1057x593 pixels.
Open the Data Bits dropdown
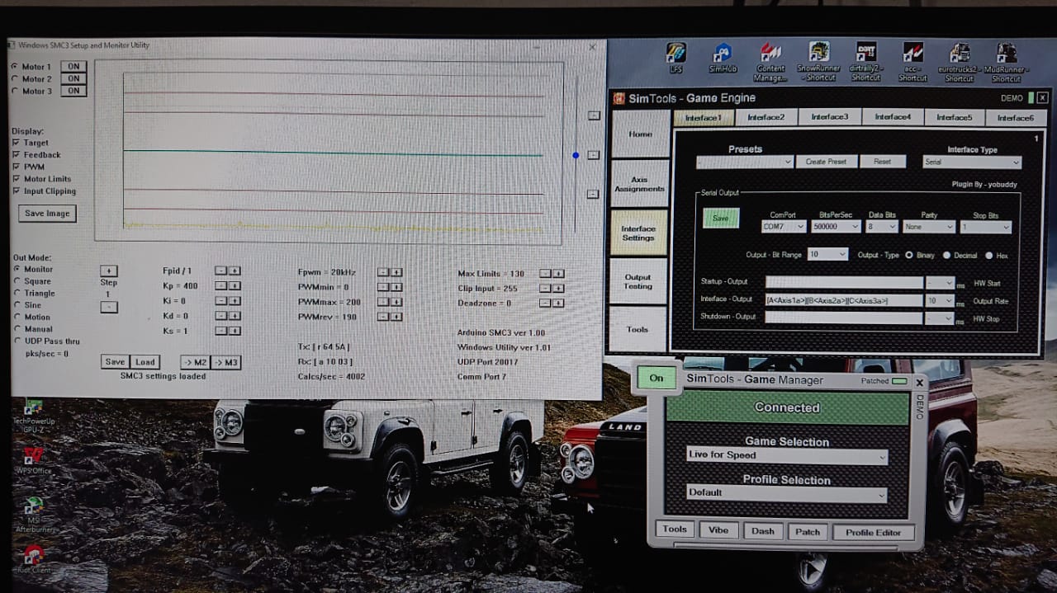click(881, 227)
